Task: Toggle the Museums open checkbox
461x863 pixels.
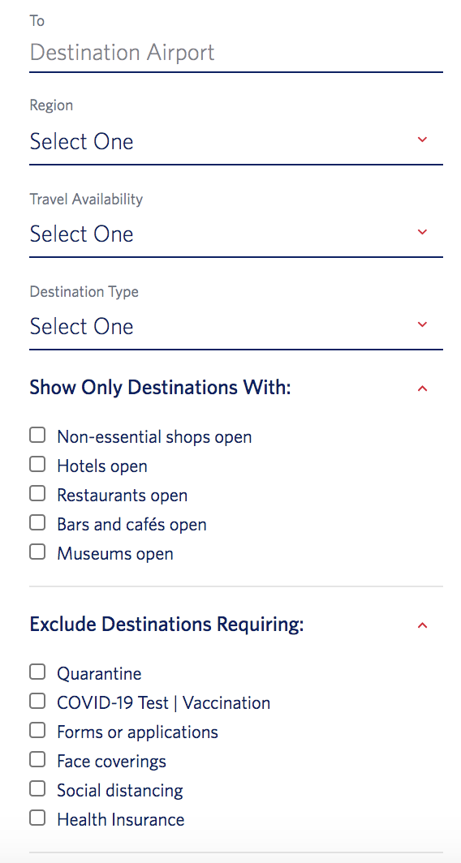Action: (x=37, y=552)
